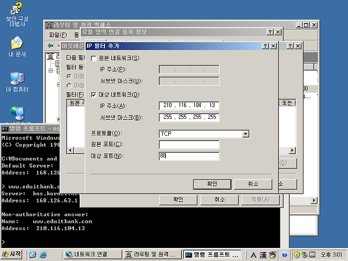This screenshot has width=348, height=261.
Task: Click the Hanja conversion icon in language bar
Action: click(263, 255)
